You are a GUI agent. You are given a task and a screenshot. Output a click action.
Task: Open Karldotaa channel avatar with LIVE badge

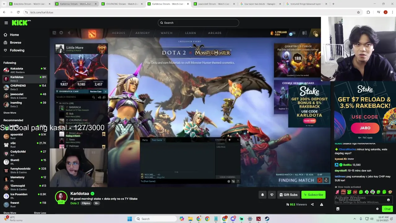[61, 197]
